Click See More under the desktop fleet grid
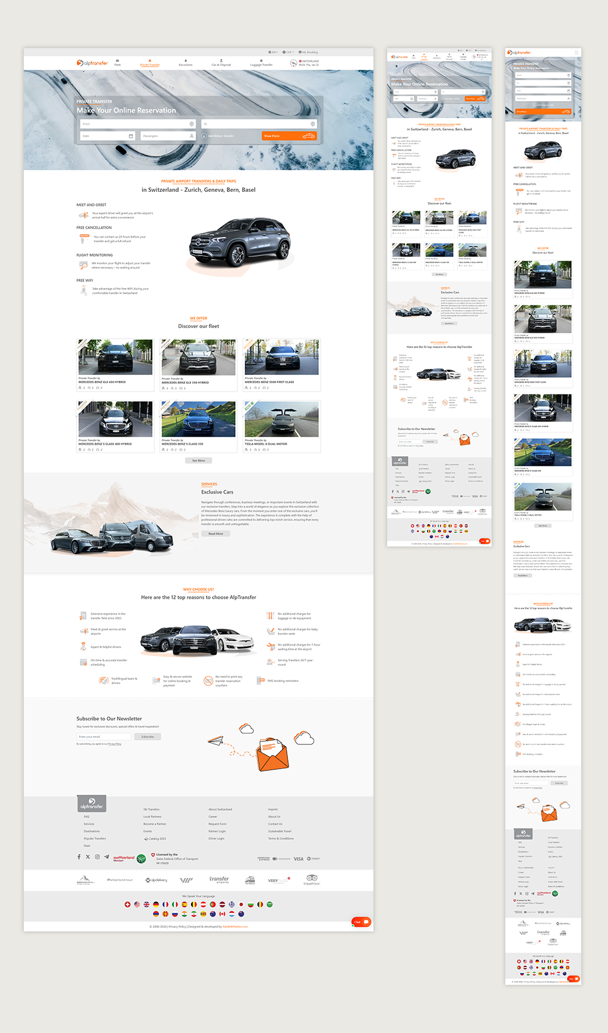 click(198, 460)
